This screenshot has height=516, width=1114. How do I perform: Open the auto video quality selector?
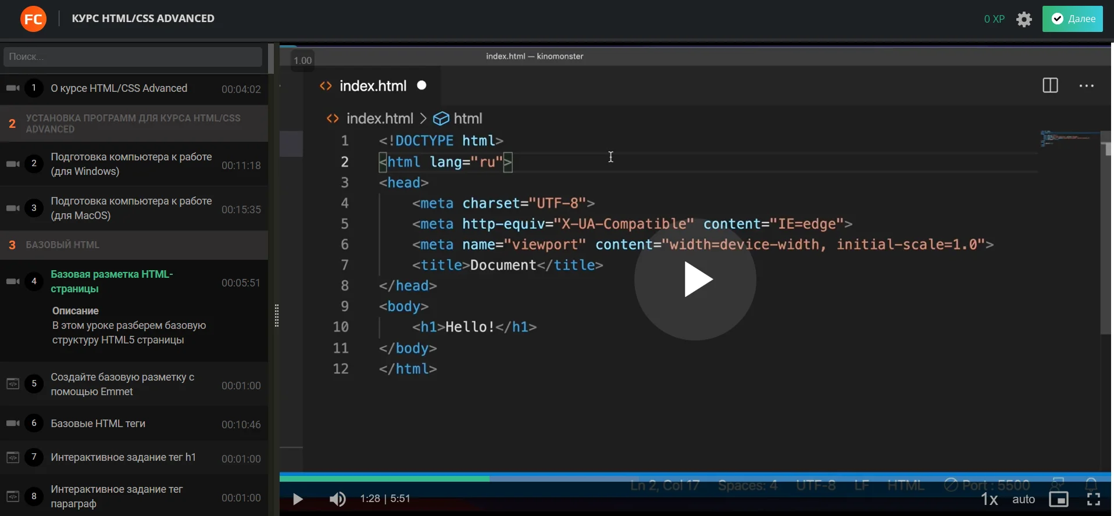[1023, 499]
